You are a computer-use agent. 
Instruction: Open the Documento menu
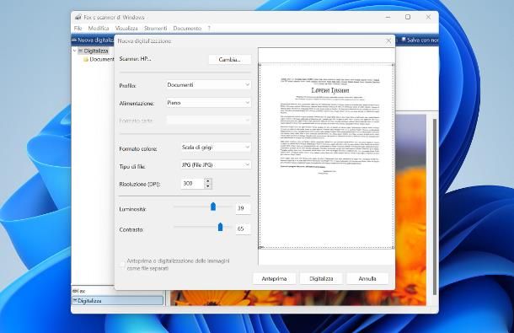187,29
